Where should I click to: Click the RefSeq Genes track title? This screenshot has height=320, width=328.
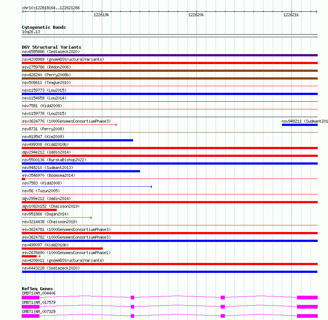tap(37, 289)
